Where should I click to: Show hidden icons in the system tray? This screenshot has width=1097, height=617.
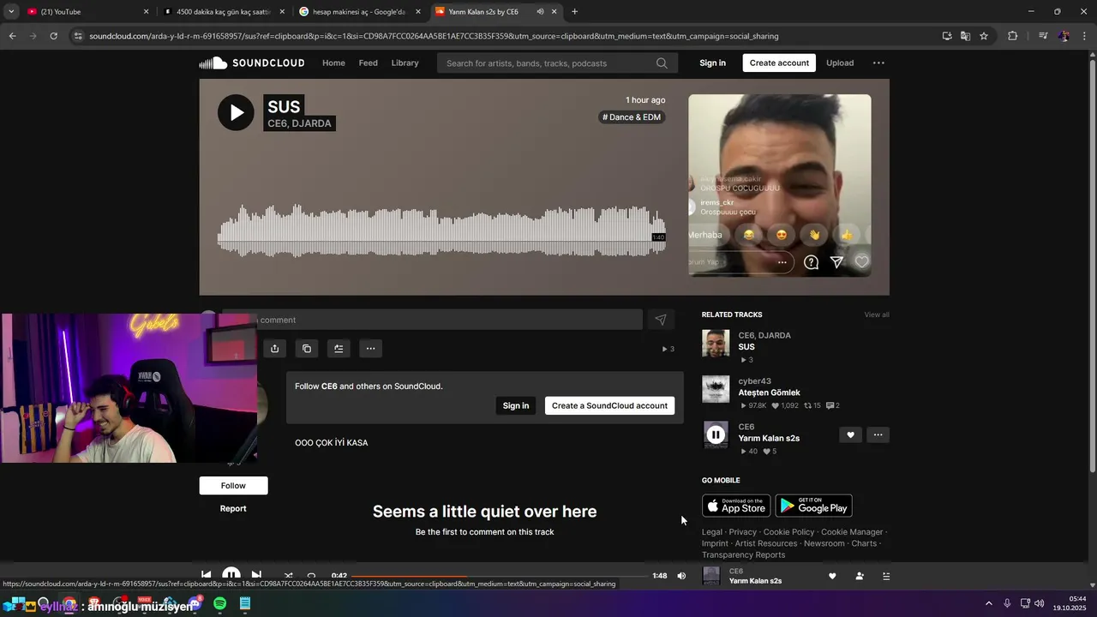988,604
